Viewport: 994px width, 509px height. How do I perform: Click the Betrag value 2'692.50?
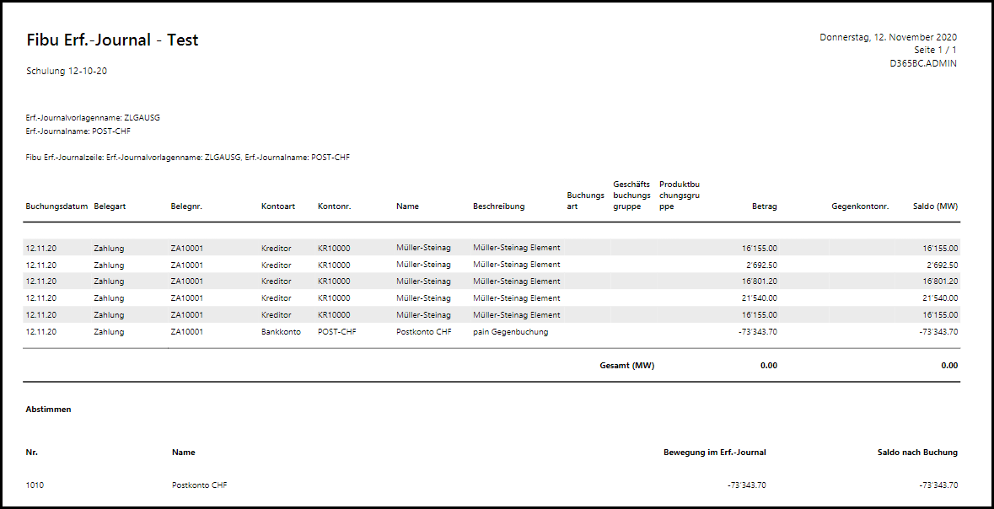click(x=760, y=265)
